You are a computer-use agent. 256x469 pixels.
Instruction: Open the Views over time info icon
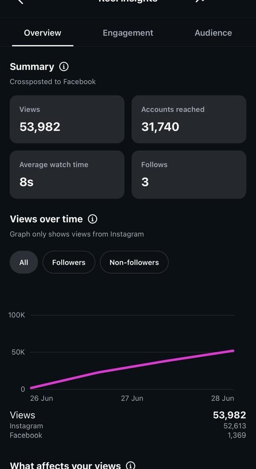[x=93, y=219]
